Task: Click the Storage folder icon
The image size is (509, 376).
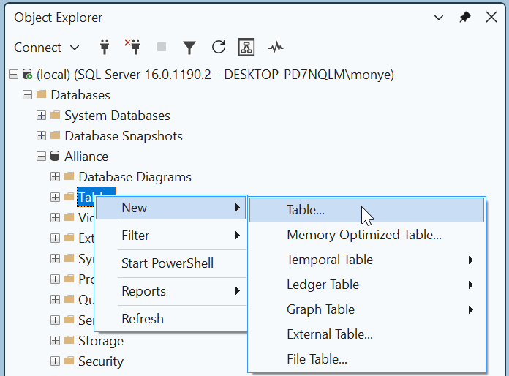Action: pos(69,340)
